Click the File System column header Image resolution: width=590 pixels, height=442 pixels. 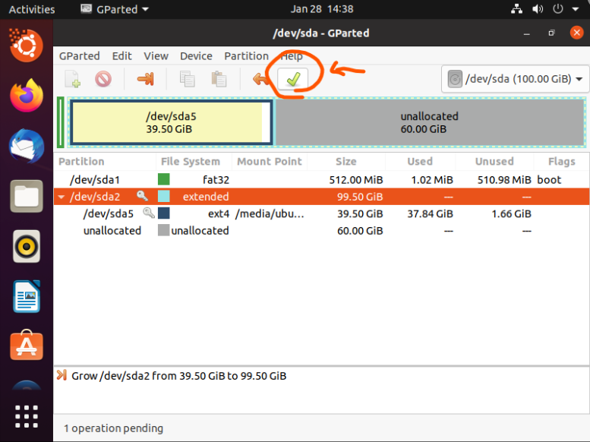[194, 162]
